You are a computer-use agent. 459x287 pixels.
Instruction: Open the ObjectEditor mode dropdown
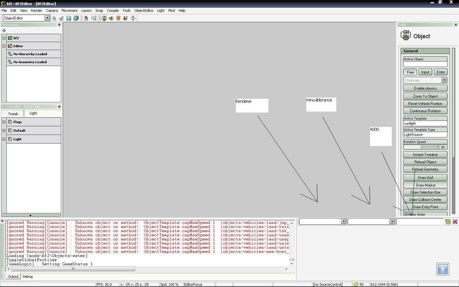click(47, 18)
